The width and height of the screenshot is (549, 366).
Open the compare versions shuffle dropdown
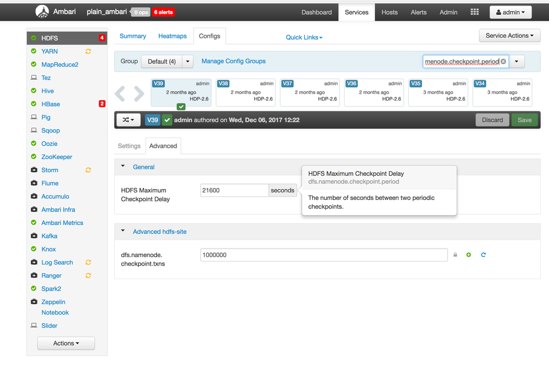pos(128,120)
